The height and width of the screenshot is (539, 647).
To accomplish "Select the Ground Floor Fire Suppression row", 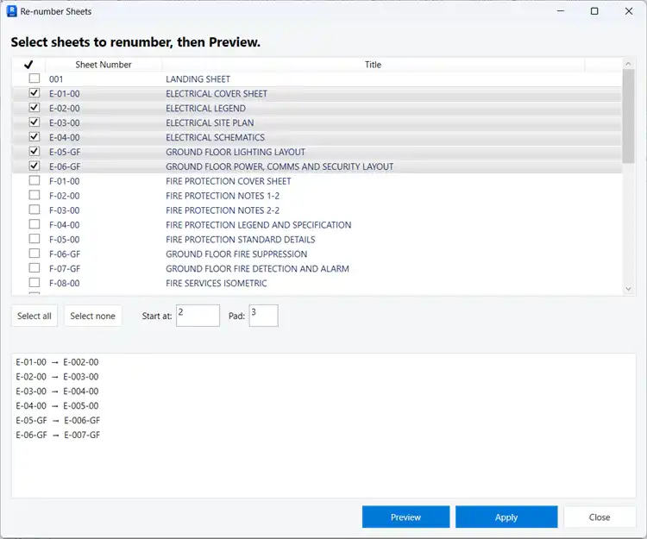I will [x=236, y=254].
